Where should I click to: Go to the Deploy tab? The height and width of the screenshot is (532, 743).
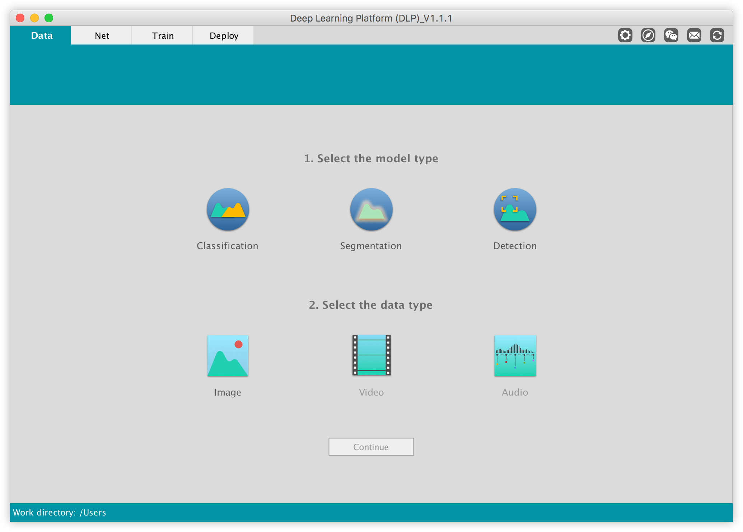pyautogui.click(x=224, y=36)
